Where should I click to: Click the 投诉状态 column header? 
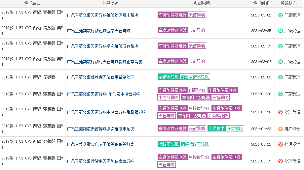tap(288, 3)
